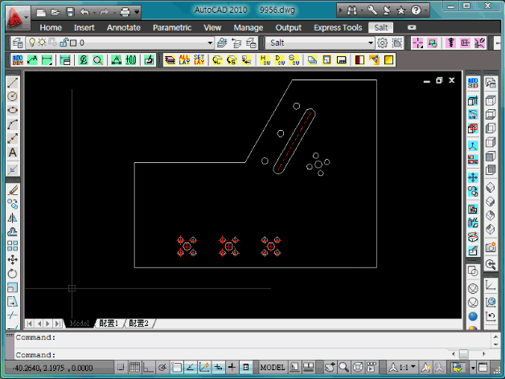
Task: Select the Move modify tool
Action: point(13,259)
